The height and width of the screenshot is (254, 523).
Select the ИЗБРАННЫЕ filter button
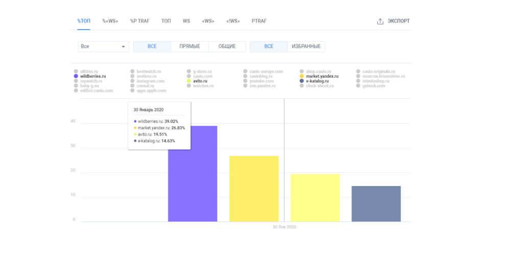pos(306,47)
